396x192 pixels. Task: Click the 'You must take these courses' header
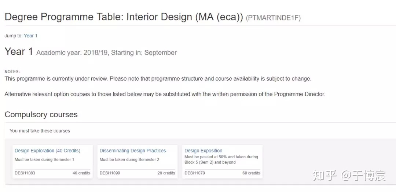(40, 131)
